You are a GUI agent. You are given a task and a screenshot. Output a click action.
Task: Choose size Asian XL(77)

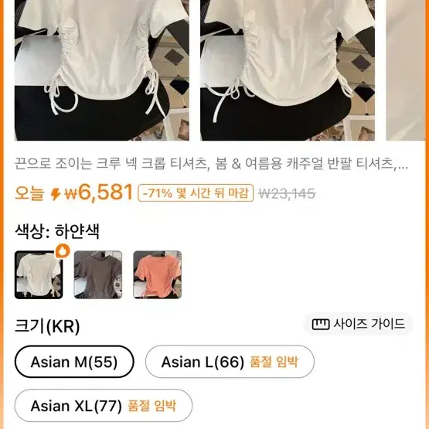(x=104, y=406)
